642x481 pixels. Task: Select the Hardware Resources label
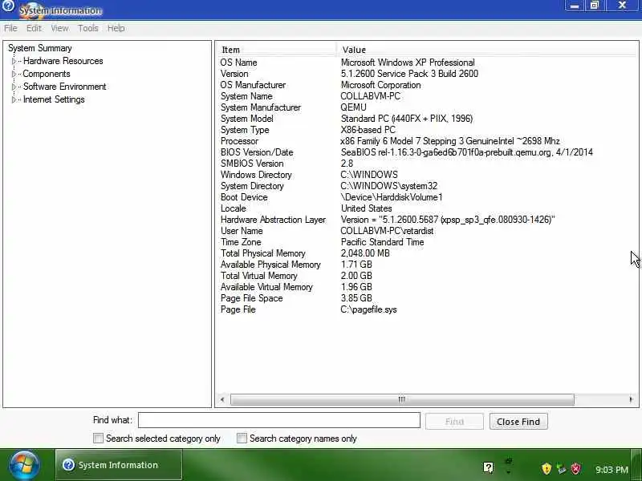click(x=63, y=61)
